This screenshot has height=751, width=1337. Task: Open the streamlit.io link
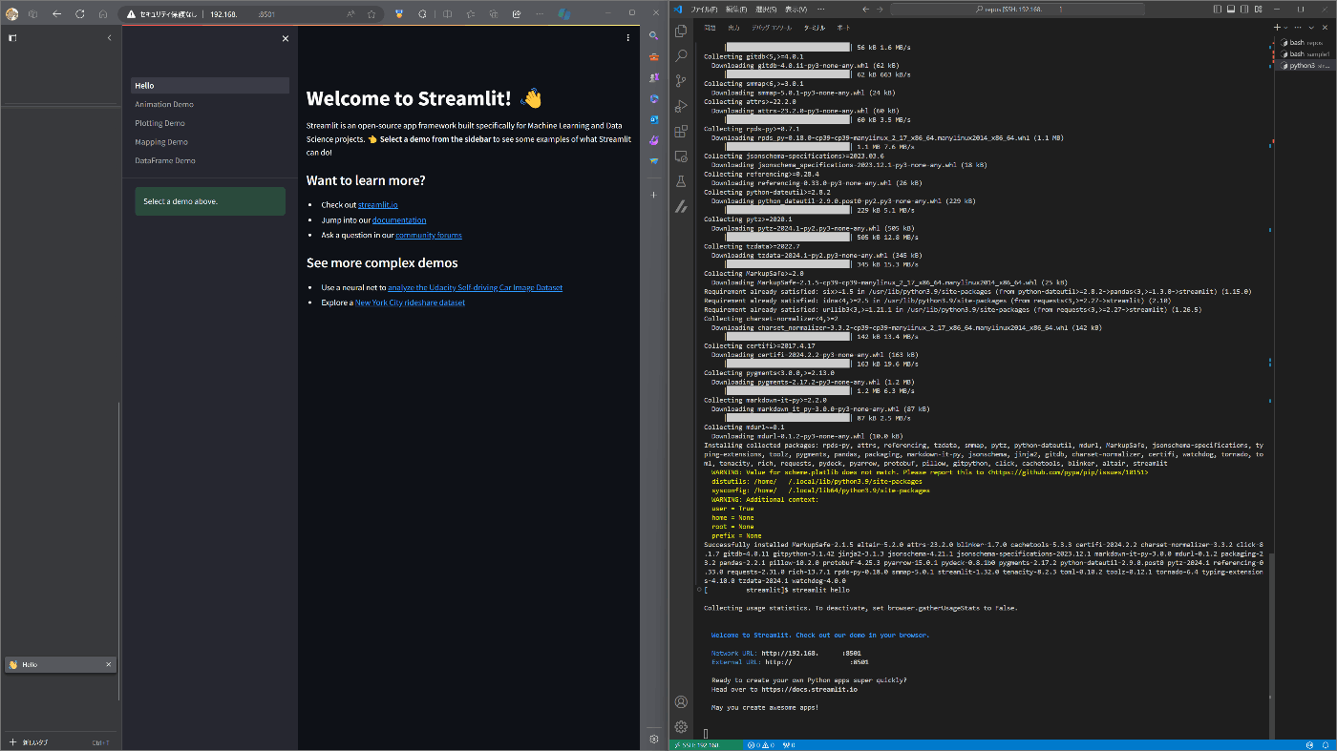point(378,205)
